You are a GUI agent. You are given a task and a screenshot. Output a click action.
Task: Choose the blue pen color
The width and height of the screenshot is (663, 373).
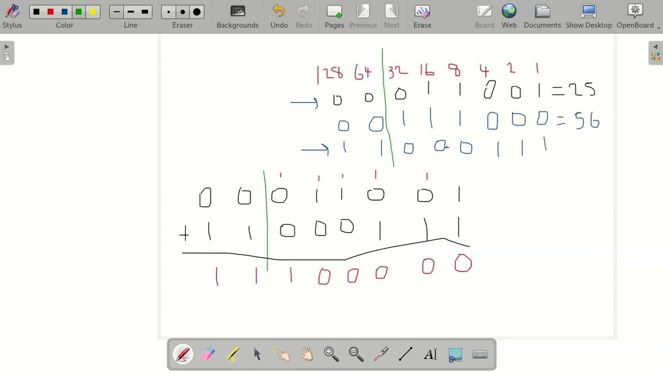click(x=65, y=12)
